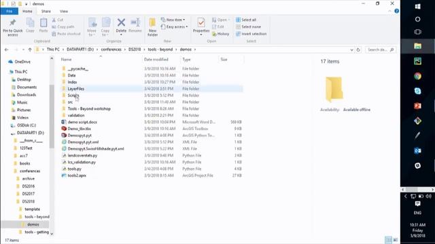Create a New folder from ribbon

click(152, 27)
